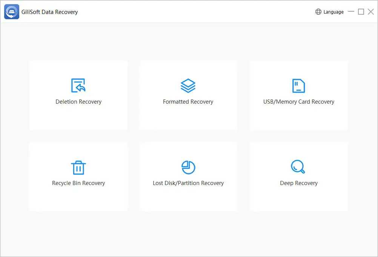The height and width of the screenshot is (257, 378).
Task: Click the Language globe icon
Action: click(318, 12)
